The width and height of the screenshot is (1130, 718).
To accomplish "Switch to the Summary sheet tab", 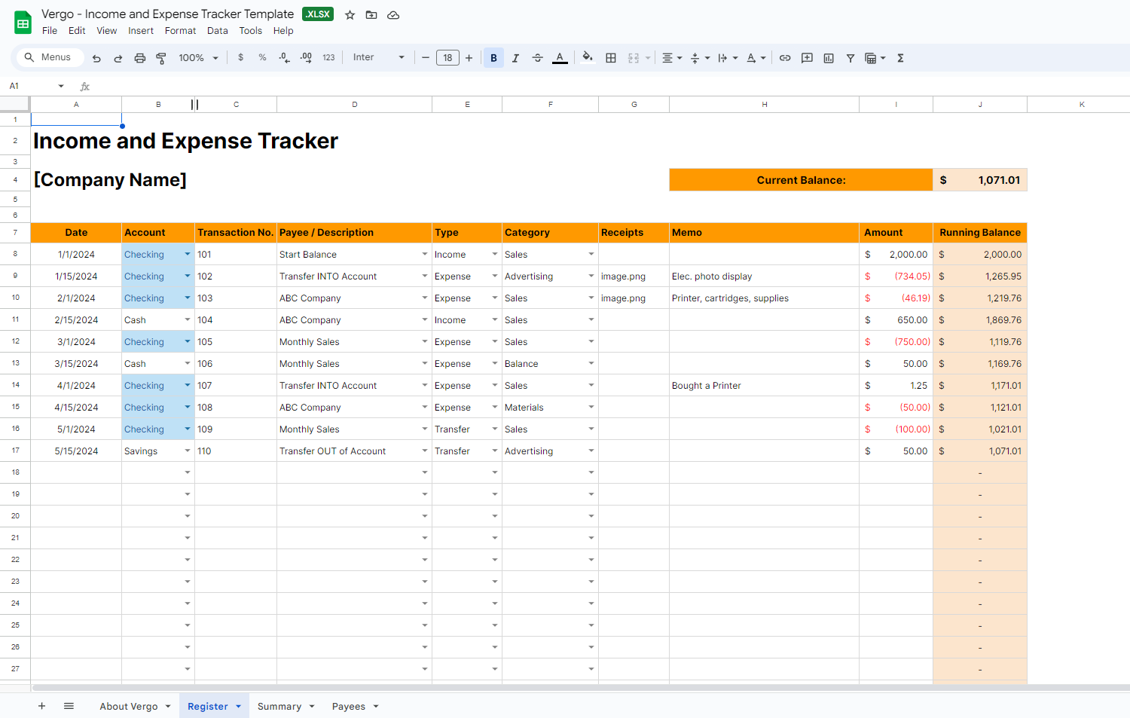I will [x=279, y=706].
